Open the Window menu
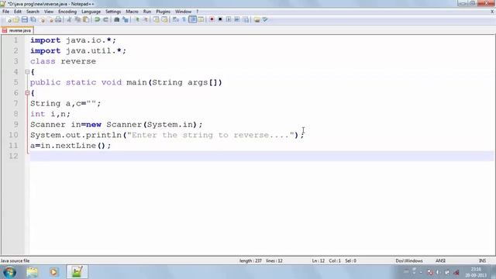 [x=183, y=12]
